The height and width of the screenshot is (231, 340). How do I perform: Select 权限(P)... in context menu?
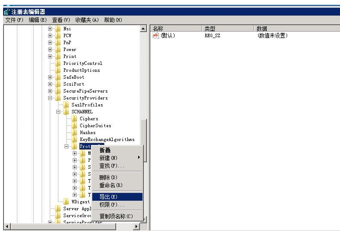click(x=111, y=205)
